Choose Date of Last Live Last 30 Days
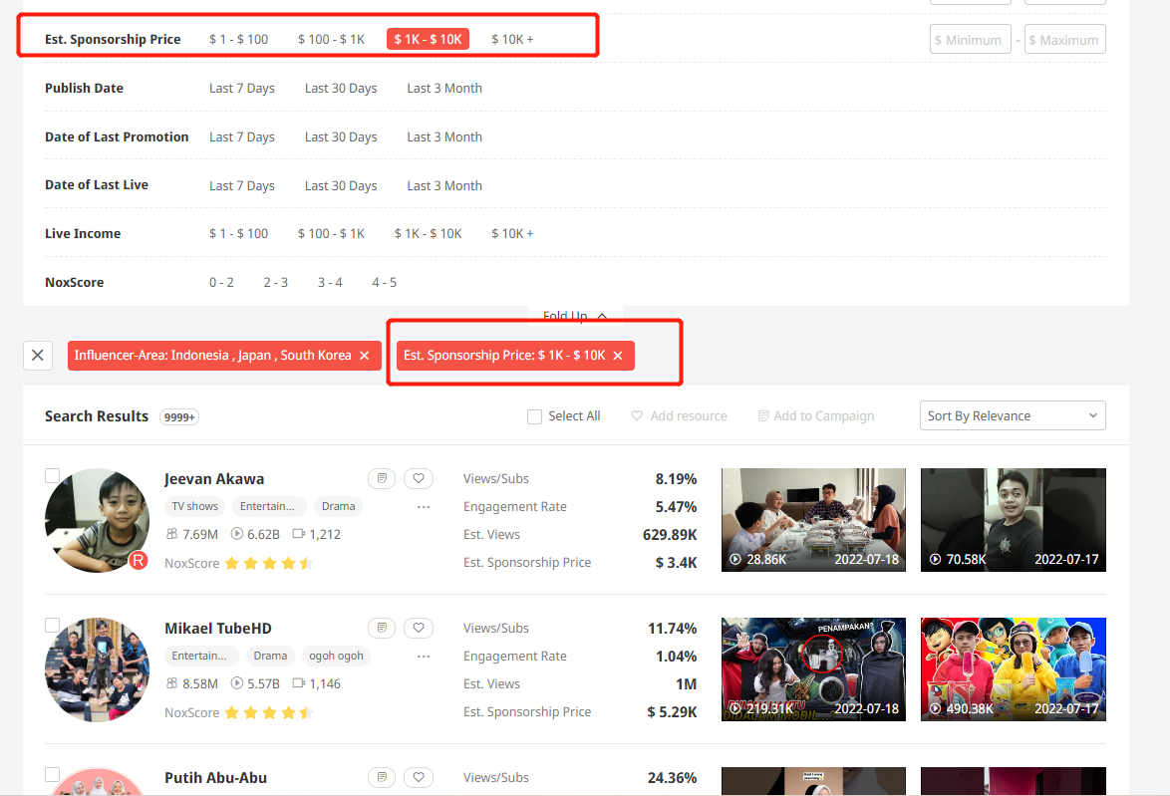This screenshot has width=1170, height=796. 341,185
